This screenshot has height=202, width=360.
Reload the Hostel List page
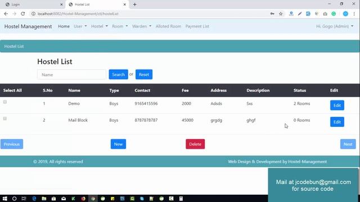22,13
